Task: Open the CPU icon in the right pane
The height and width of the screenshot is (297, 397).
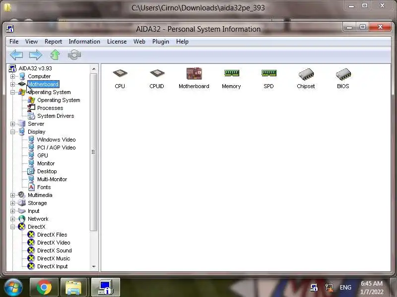Action: coord(120,78)
